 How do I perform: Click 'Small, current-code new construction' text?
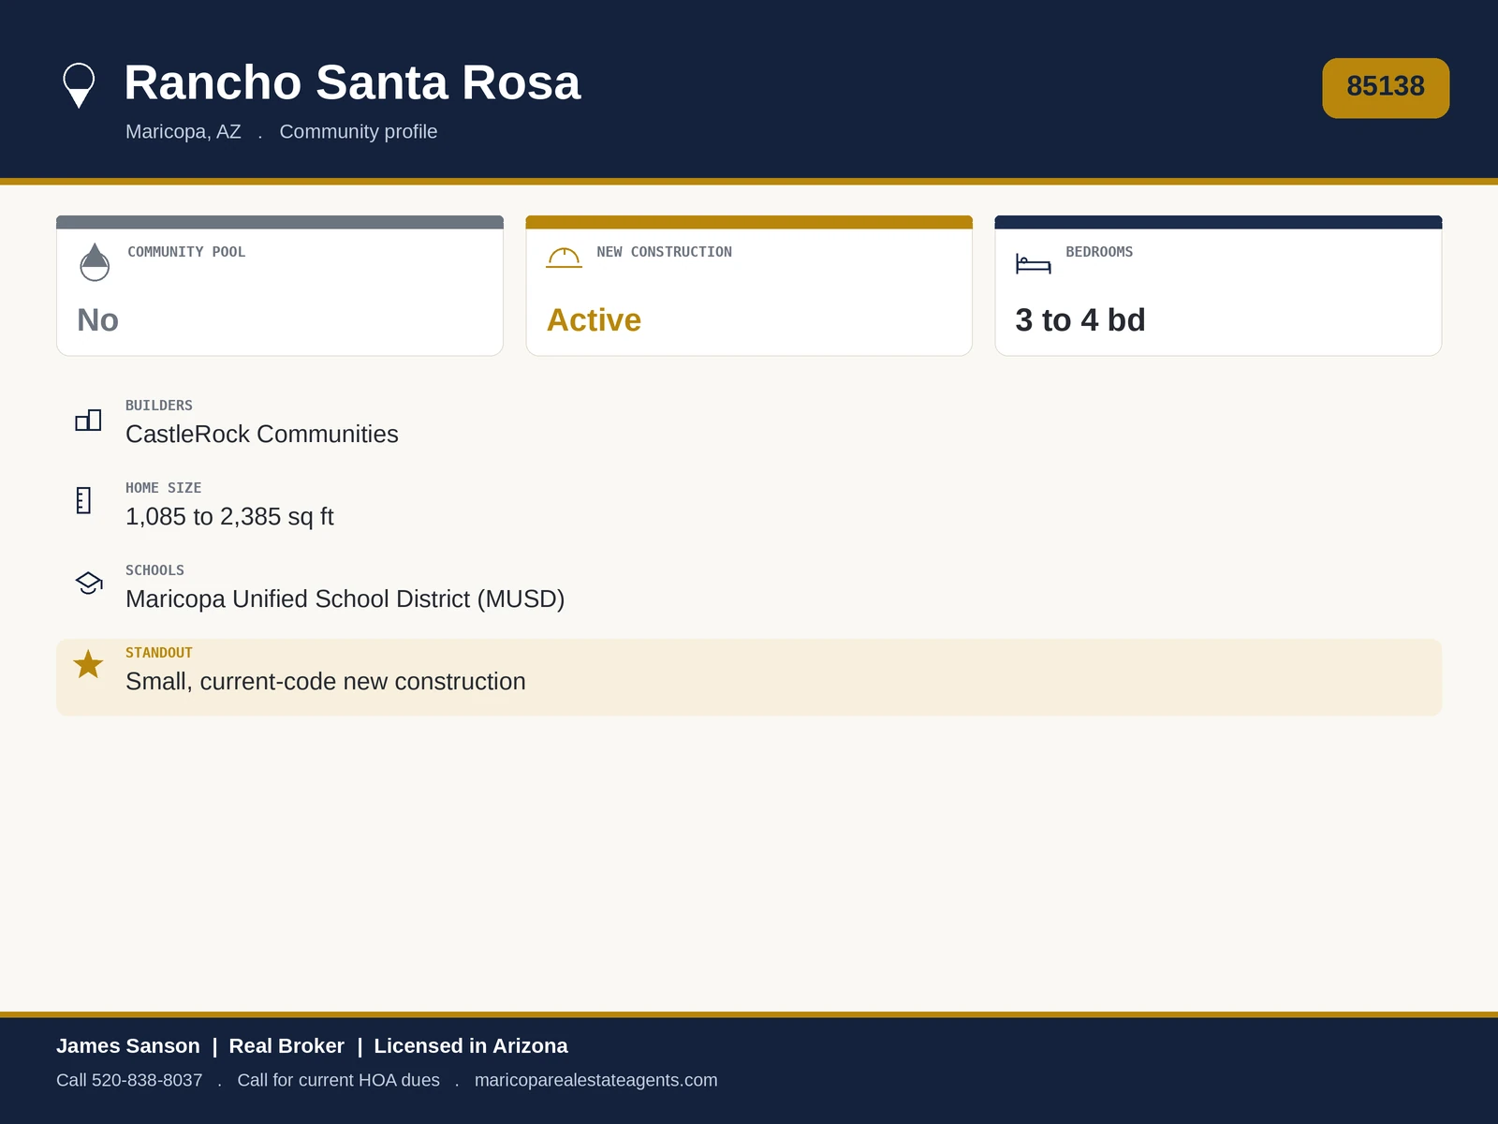click(x=326, y=682)
